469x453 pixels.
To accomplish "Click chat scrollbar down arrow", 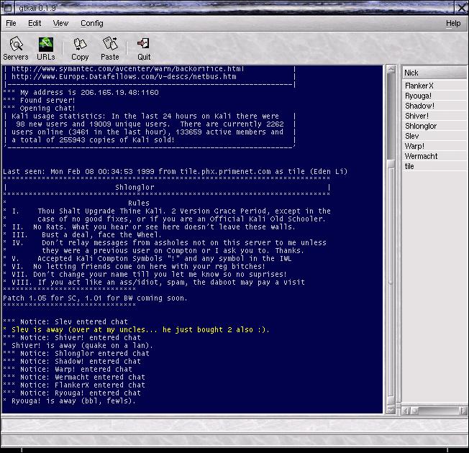I will pos(391,411).
